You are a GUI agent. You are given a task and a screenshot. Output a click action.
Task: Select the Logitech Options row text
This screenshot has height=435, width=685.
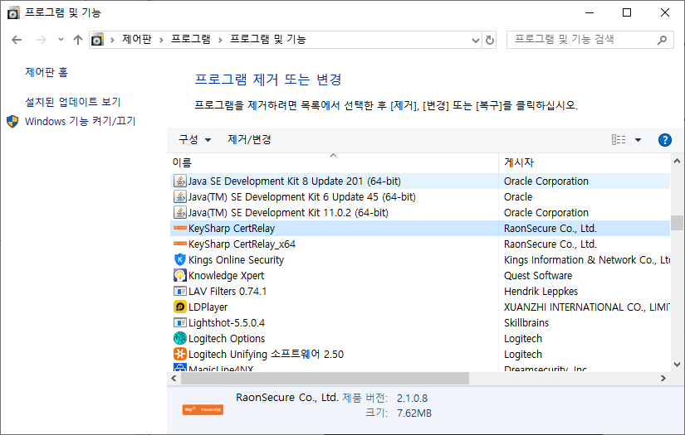(x=227, y=338)
